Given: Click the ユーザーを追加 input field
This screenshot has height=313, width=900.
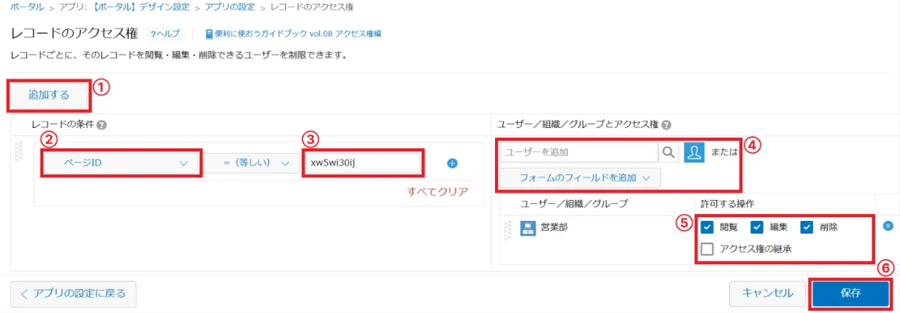Looking at the screenshot, I should tap(579, 152).
